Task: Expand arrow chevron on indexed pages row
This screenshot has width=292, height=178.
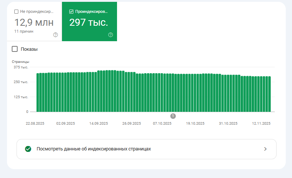Action: click(265, 149)
